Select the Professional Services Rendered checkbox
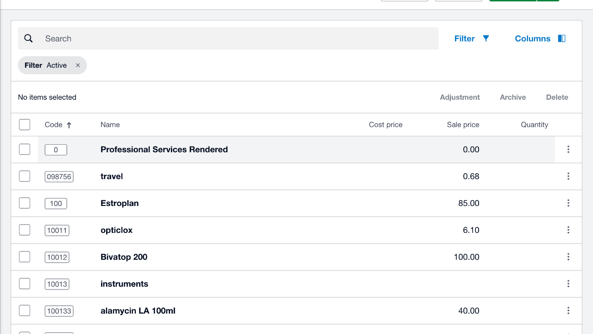The image size is (593, 334). (x=25, y=149)
